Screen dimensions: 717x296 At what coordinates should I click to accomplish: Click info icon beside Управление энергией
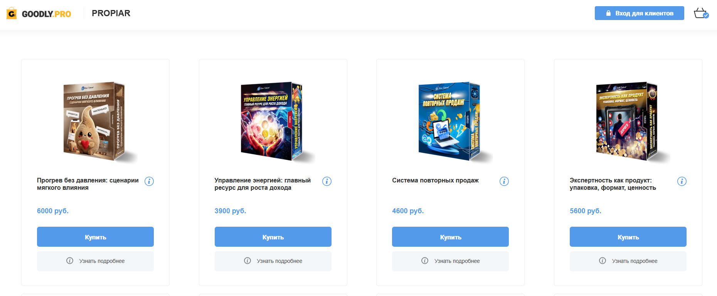(x=327, y=181)
